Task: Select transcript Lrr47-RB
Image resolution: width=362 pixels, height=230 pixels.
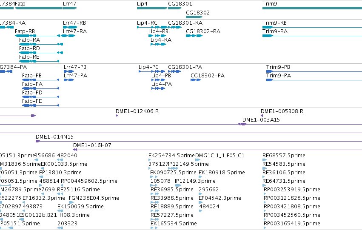Action: (x=74, y=23)
